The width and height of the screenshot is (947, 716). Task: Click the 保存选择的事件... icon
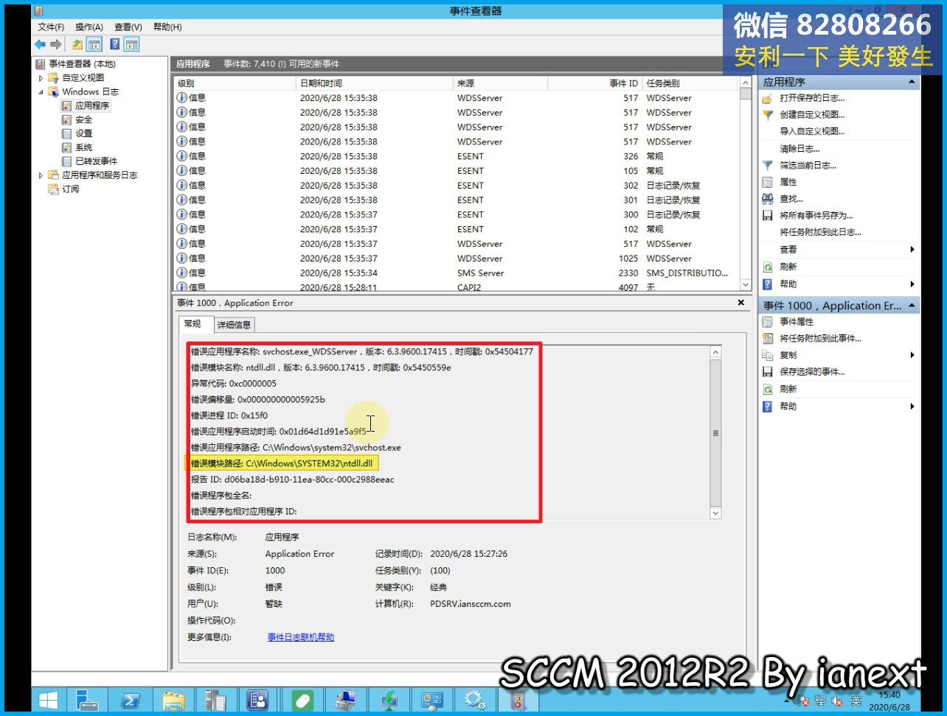click(768, 372)
